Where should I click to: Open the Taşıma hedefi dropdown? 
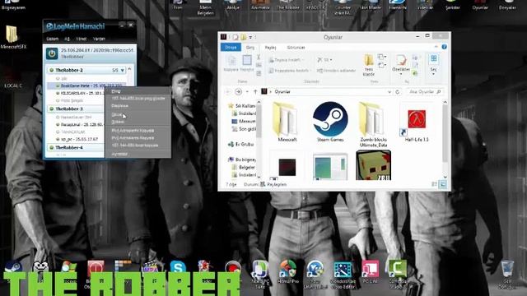pos(287,60)
